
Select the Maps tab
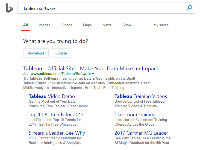(x=87, y=25)
